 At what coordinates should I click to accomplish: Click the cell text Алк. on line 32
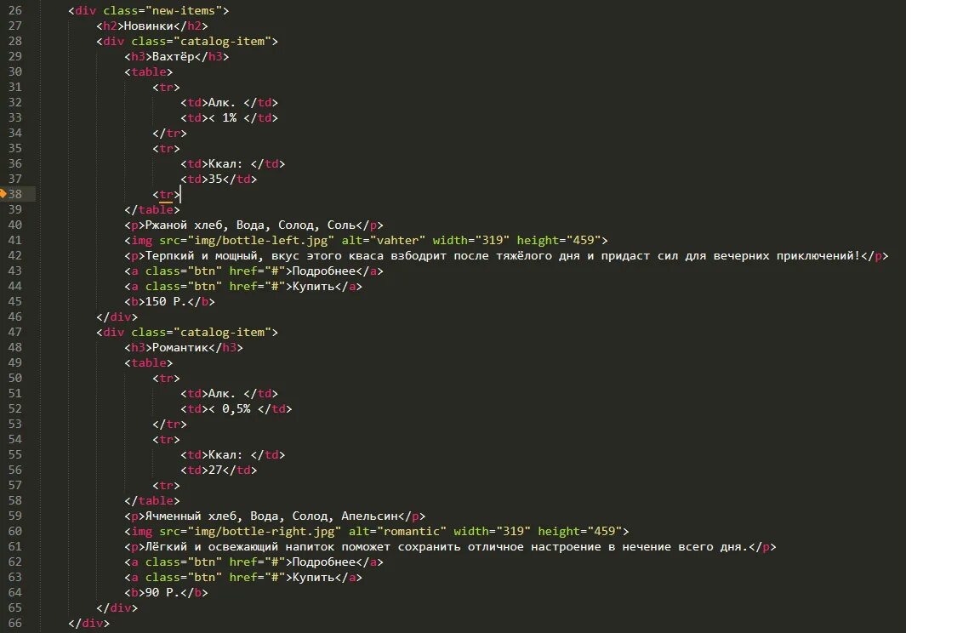pyautogui.click(x=221, y=102)
